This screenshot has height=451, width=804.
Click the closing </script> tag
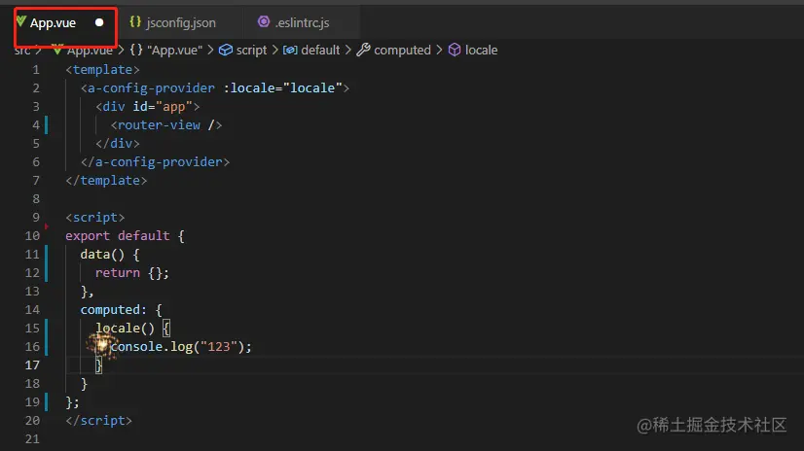[98, 420]
